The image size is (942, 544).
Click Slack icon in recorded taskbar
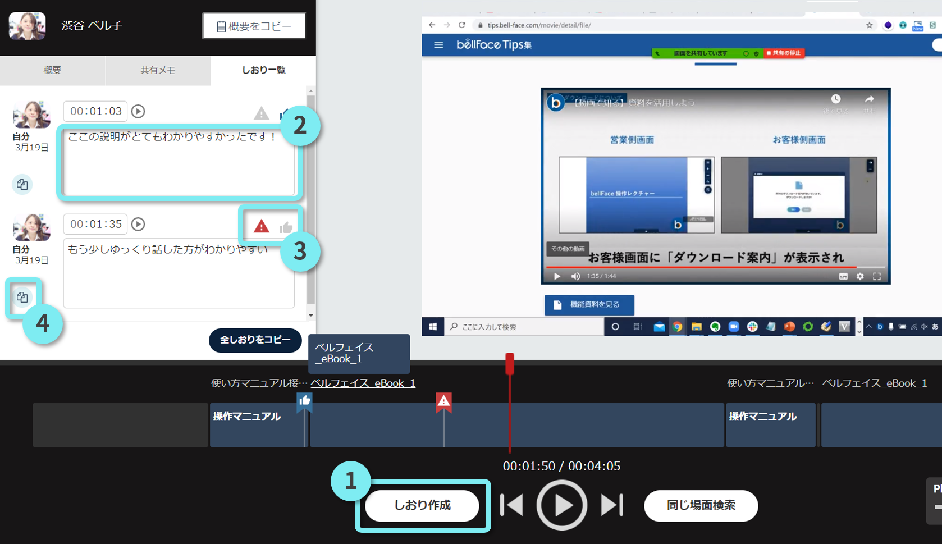tap(752, 327)
